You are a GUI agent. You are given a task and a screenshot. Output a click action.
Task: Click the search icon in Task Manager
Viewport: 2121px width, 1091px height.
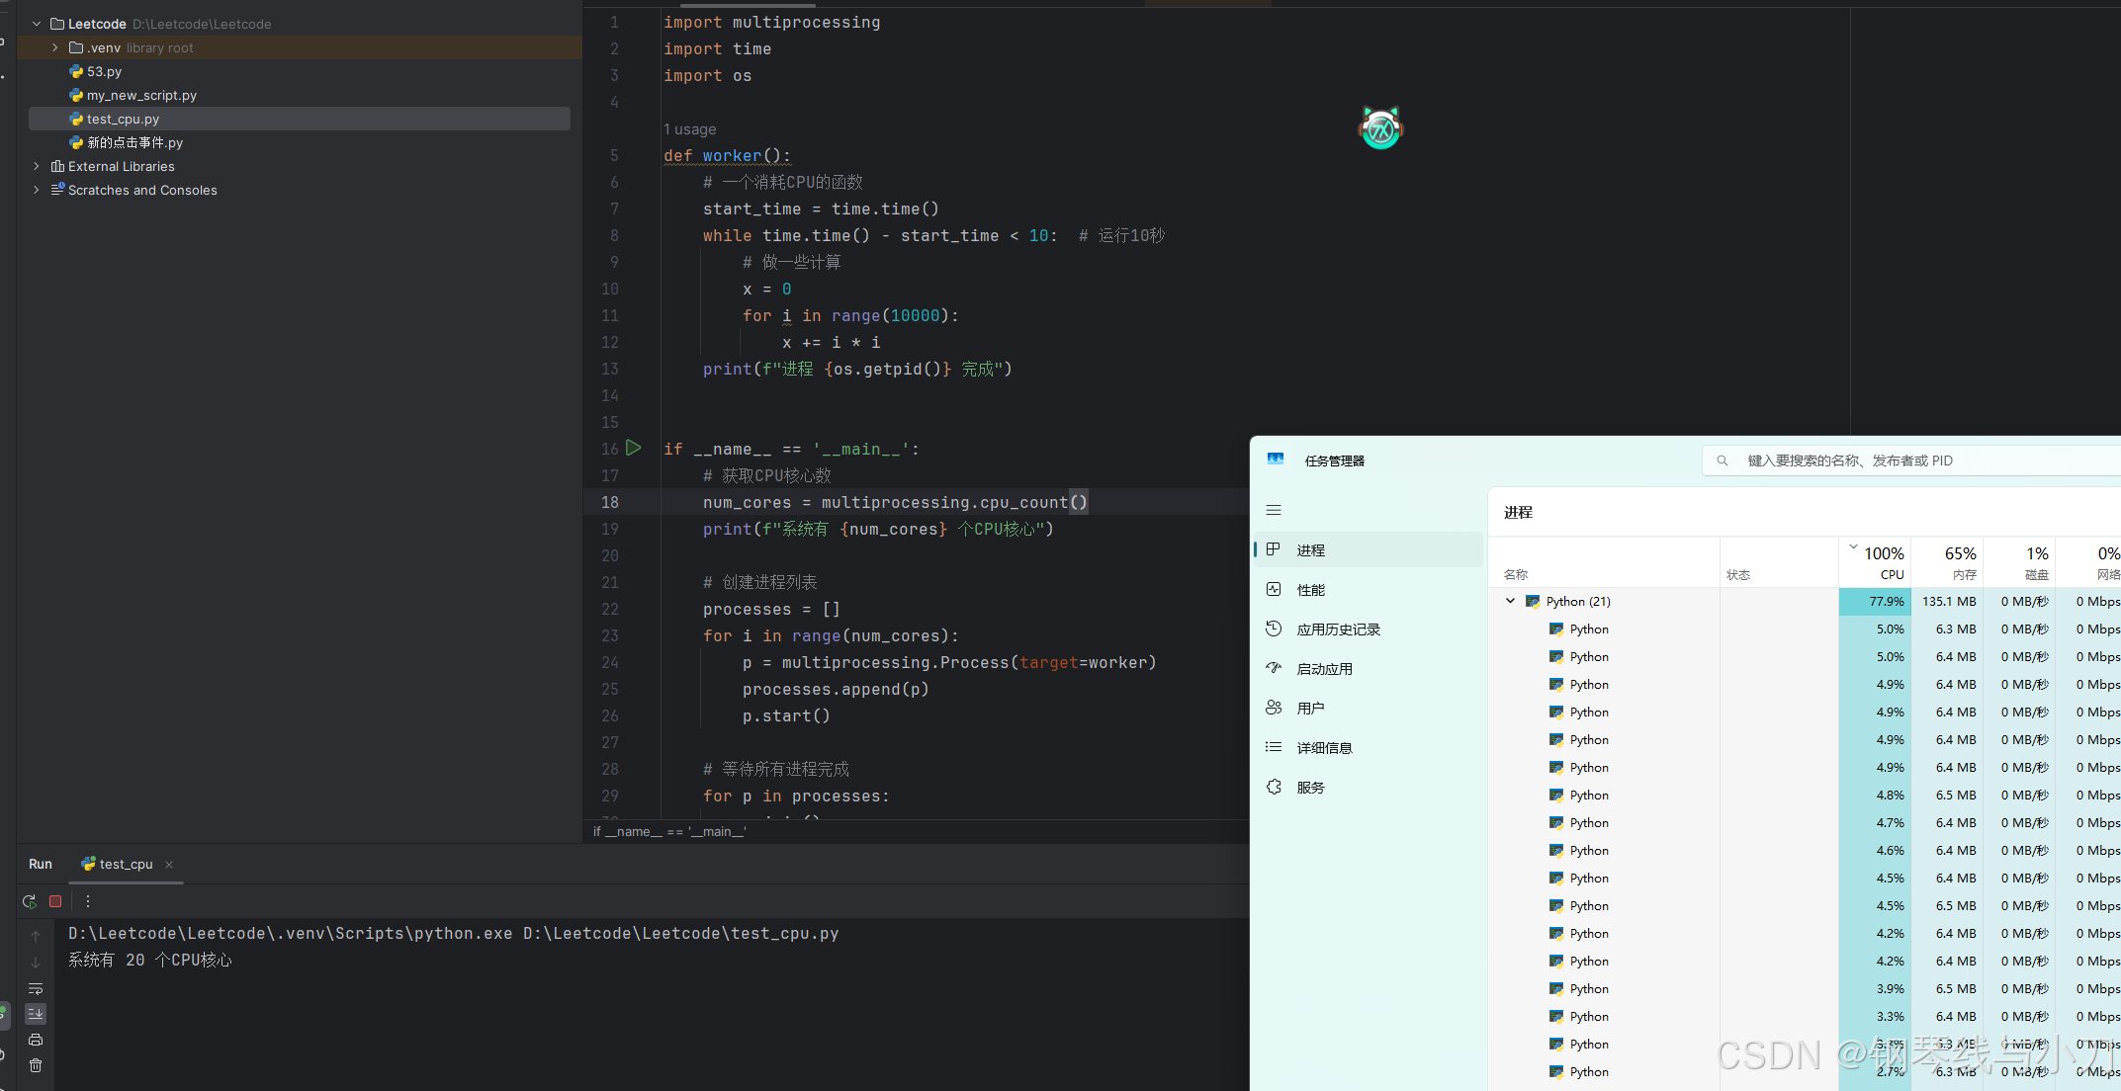(1723, 461)
